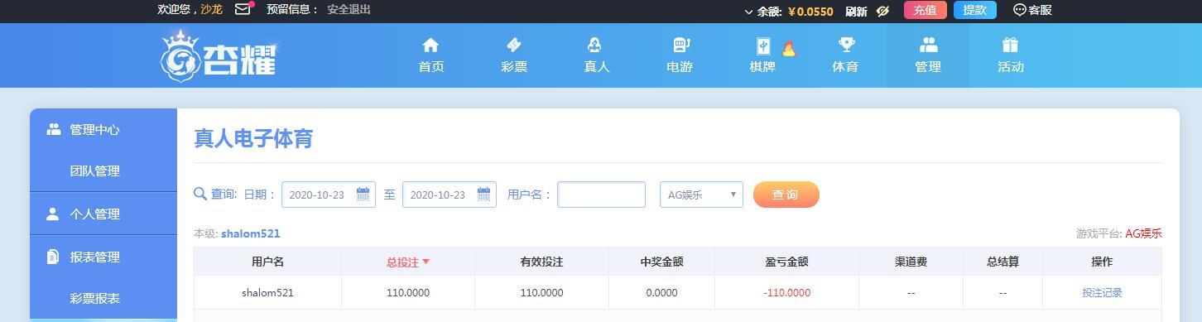
Task: Click the start date 2020-10-23 field
Action: click(x=329, y=195)
